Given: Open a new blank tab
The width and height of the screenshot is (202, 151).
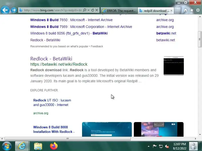Looking at the screenshot, I should click(x=177, y=11).
